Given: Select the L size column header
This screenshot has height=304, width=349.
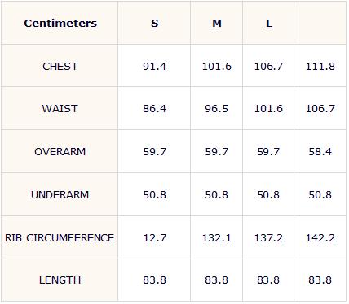Looking at the screenshot, I should (269, 24).
